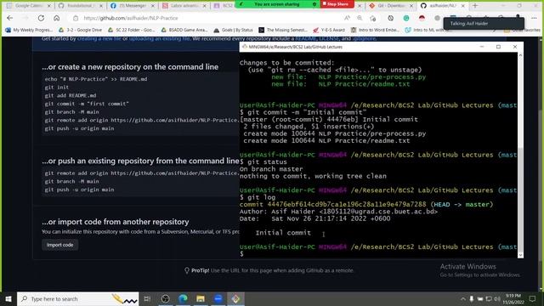
Task: Open OBS Studio from the taskbar
Action: click(x=166, y=298)
